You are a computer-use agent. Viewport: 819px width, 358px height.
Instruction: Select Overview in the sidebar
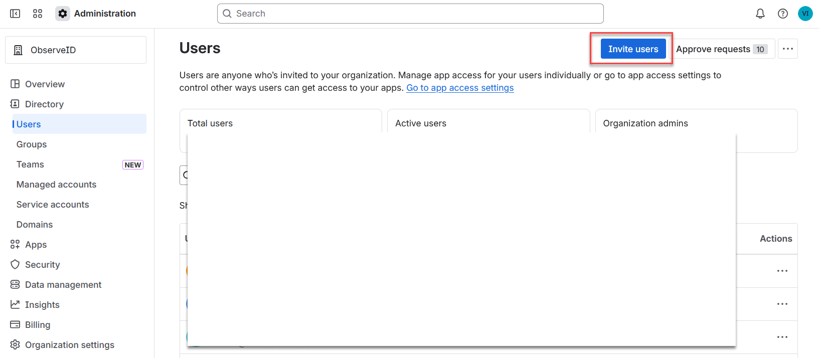click(x=45, y=84)
